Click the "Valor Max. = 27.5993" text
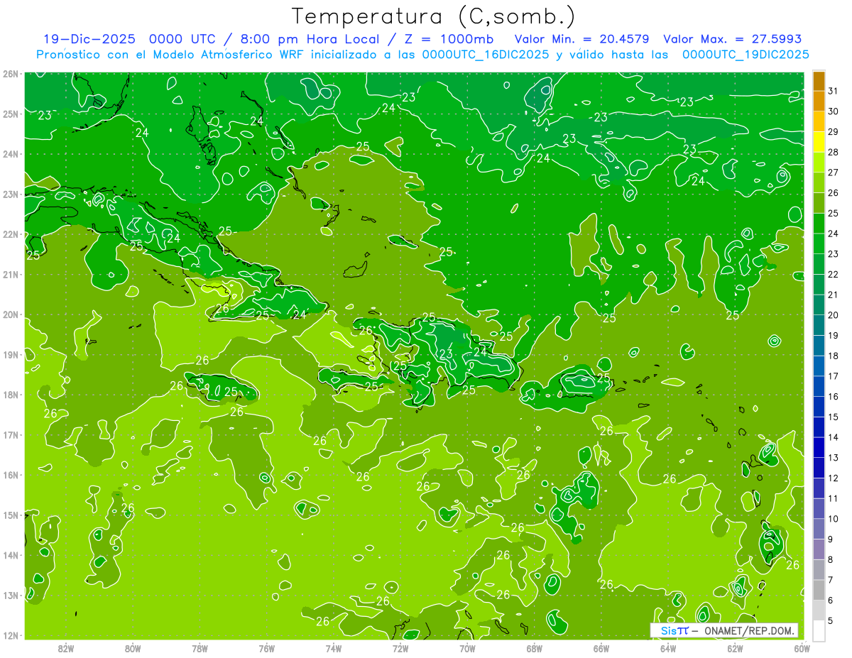The width and height of the screenshot is (852, 658). pos(732,39)
